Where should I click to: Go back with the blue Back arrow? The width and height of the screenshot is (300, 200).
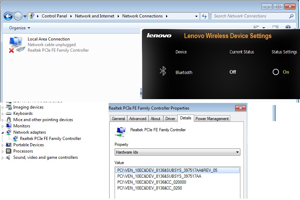click(8, 16)
